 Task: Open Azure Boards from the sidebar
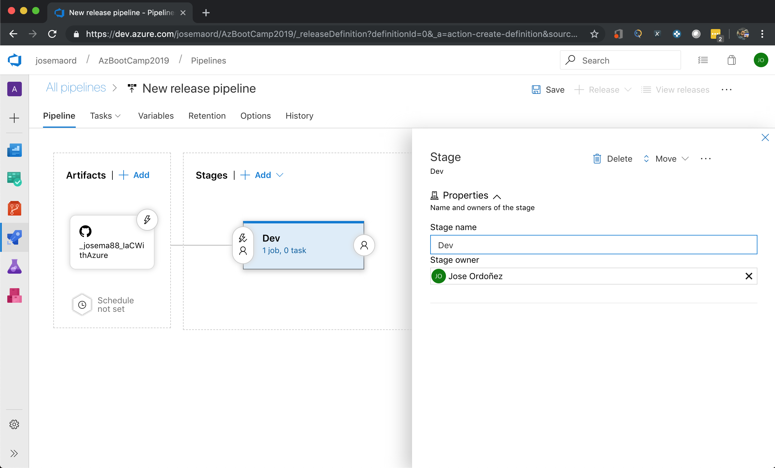click(x=14, y=179)
